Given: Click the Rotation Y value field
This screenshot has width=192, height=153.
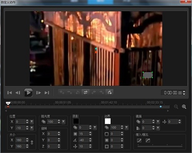Looking at the screenshot, I should [52, 140].
